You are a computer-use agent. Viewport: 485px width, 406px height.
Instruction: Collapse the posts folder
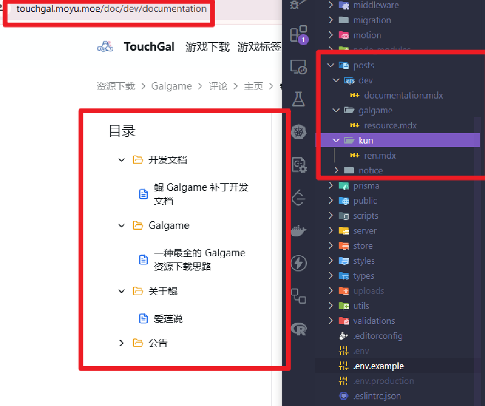pos(330,65)
